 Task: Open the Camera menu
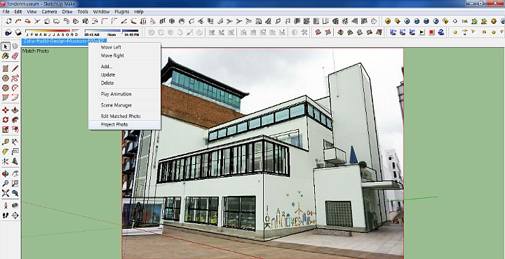click(49, 12)
